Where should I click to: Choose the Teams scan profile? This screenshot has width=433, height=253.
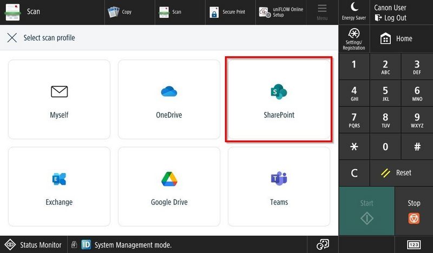click(279, 187)
